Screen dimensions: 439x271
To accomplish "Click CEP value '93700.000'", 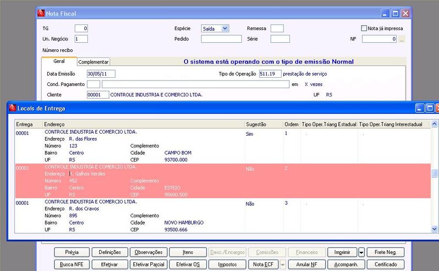I will pos(176,160).
